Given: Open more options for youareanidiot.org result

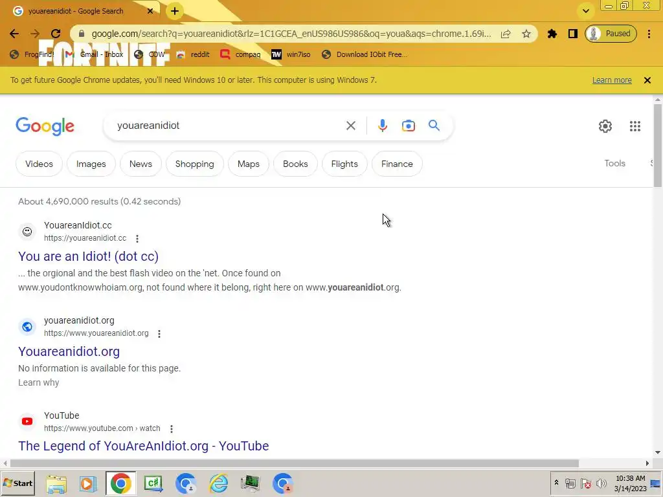Looking at the screenshot, I should pyautogui.click(x=159, y=333).
